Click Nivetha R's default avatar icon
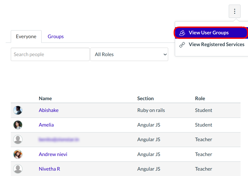The image size is (248, 176). click(x=18, y=169)
